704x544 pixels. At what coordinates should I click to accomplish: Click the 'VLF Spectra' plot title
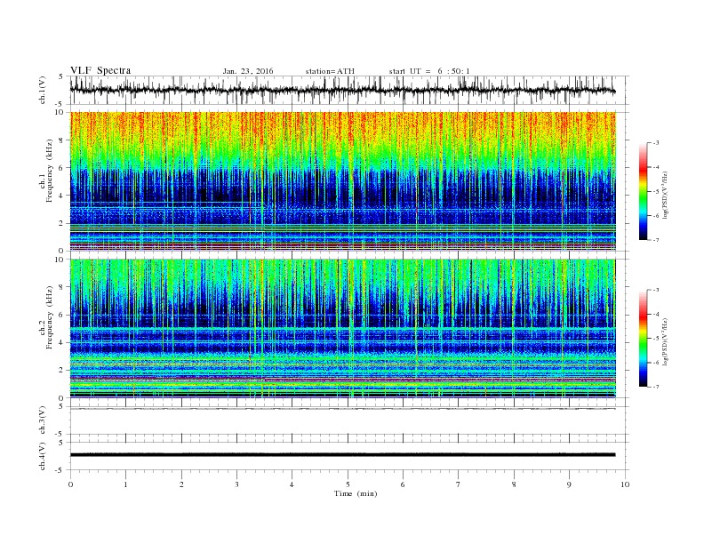(100, 70)
